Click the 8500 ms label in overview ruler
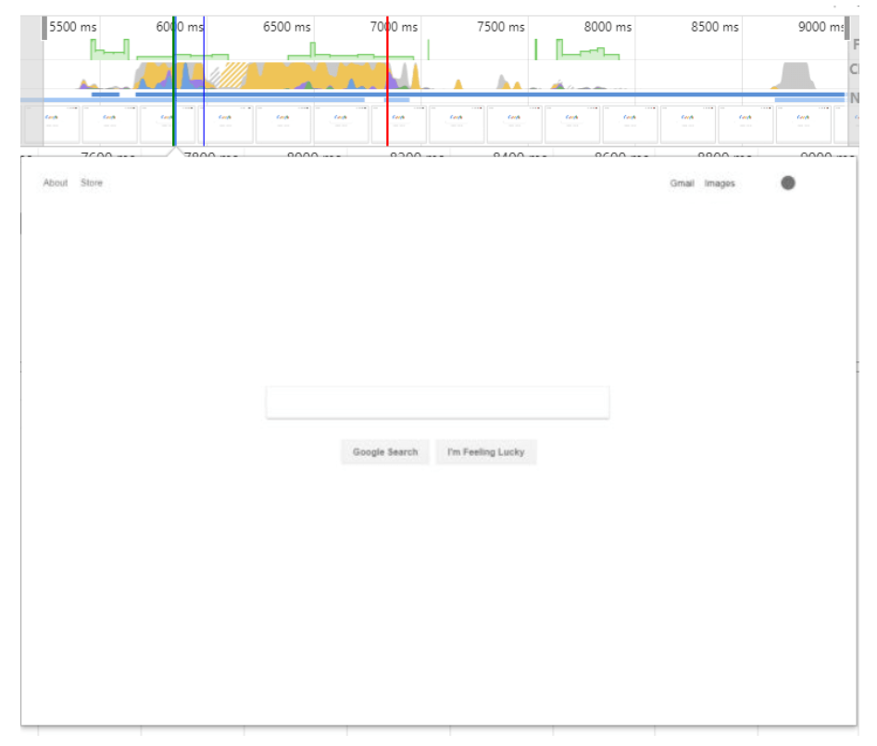This screenshot has height=746, width=877. 714,27
